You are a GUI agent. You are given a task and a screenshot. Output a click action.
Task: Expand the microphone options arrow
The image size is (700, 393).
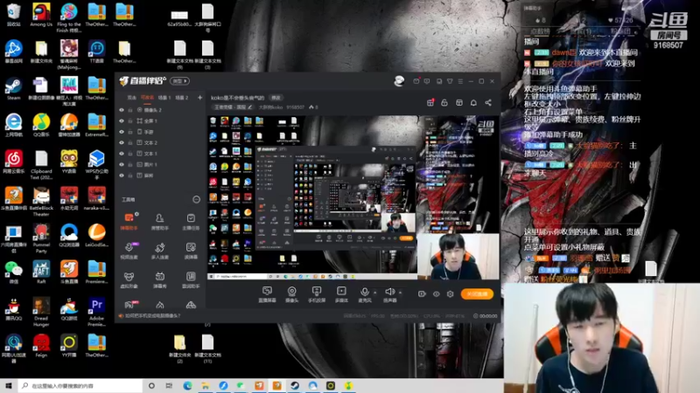[x=375, y=293]
